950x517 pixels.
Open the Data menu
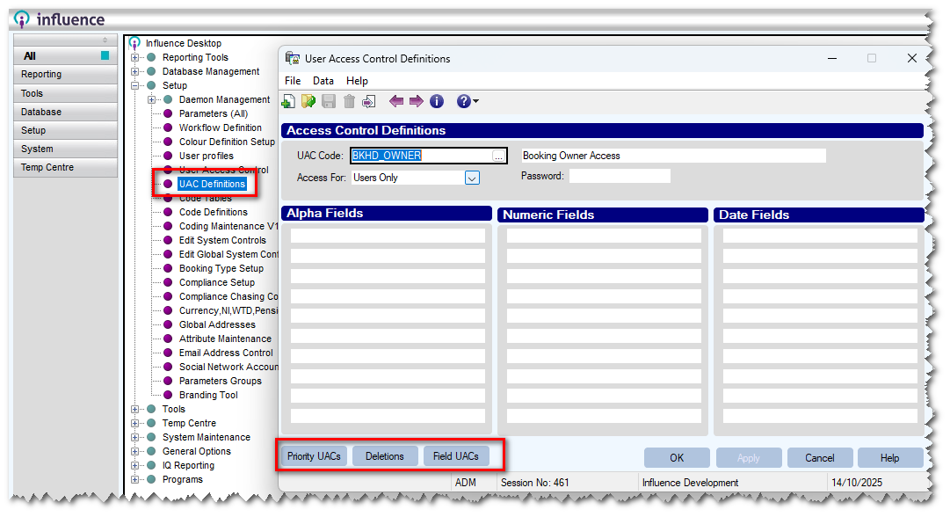coord(323,81)
